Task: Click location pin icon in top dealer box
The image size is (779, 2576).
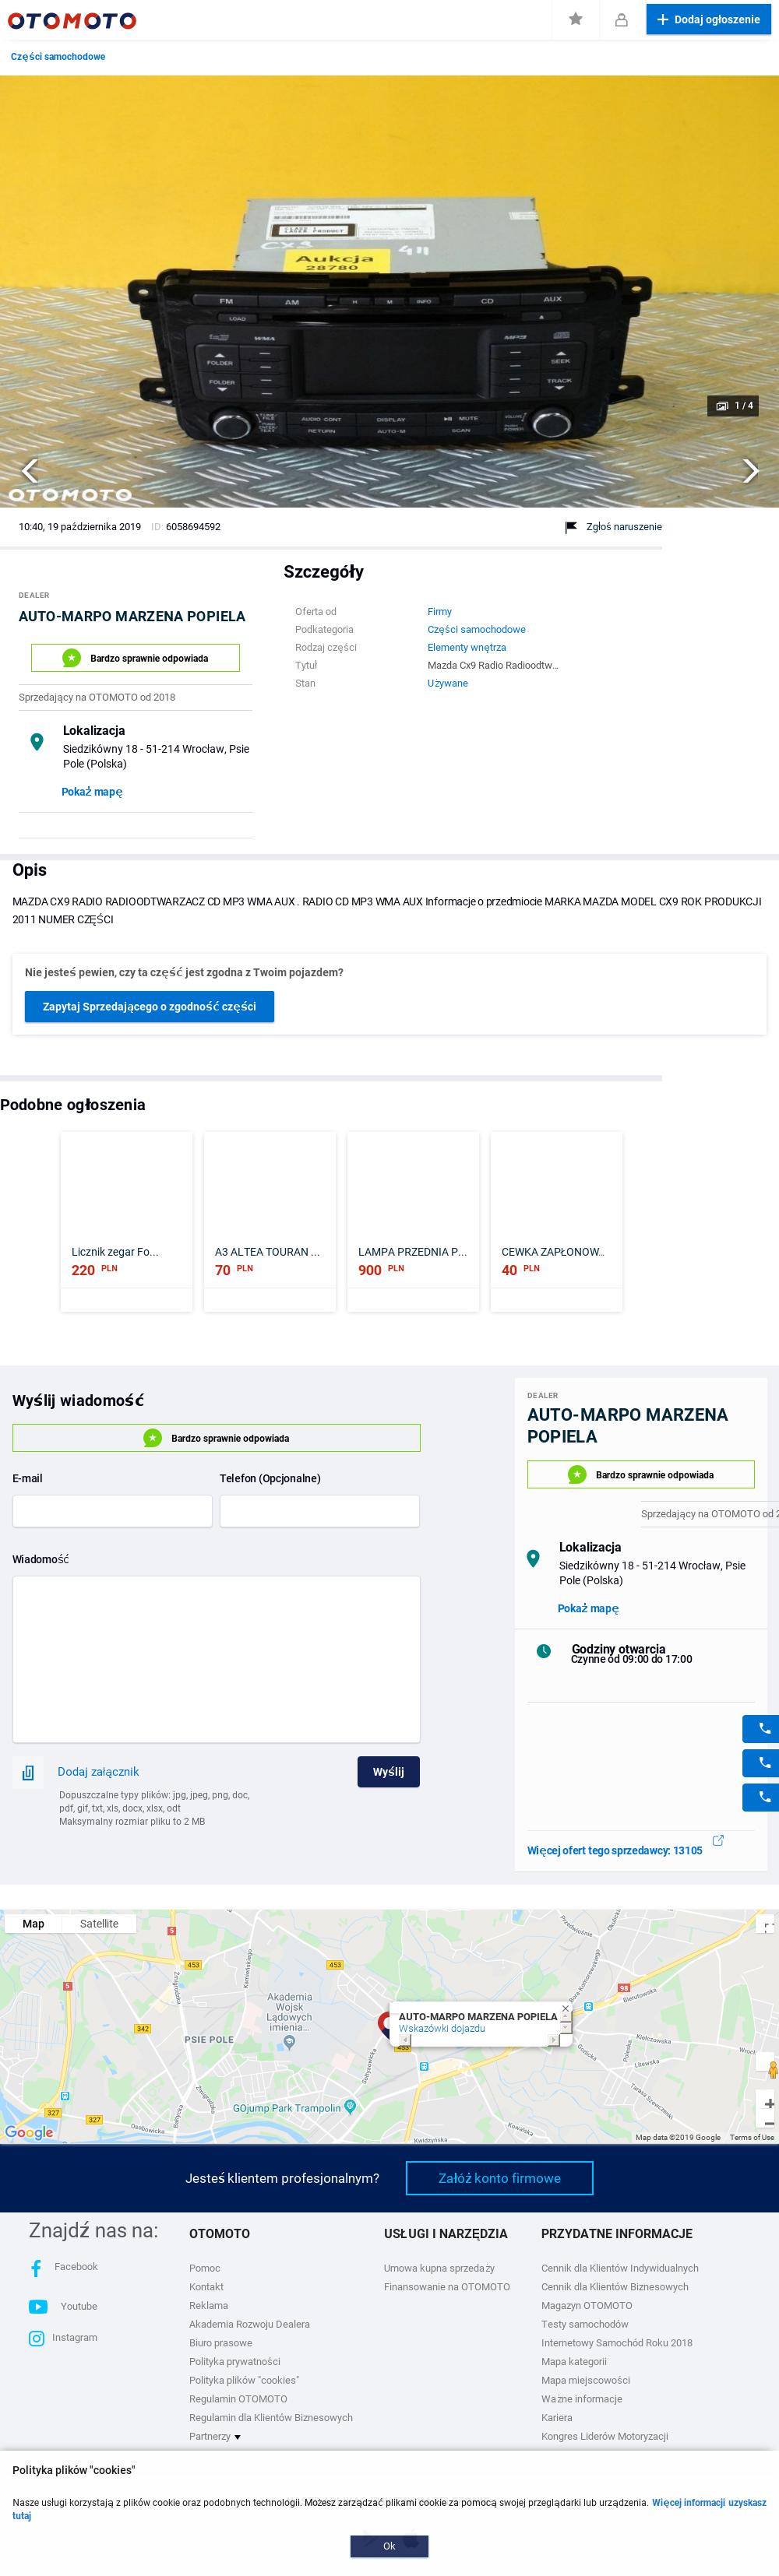Action: [37, 742]
